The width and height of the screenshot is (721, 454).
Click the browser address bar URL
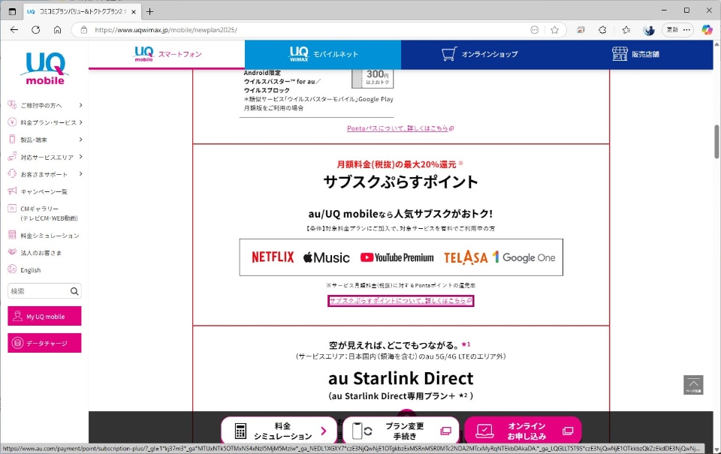tap(166, 30)
